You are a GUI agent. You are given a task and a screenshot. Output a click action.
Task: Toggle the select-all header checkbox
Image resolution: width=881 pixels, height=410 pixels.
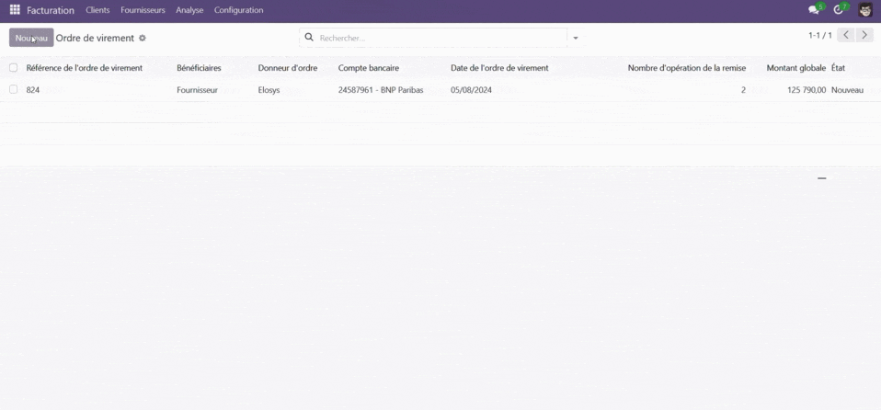point(14,68)
